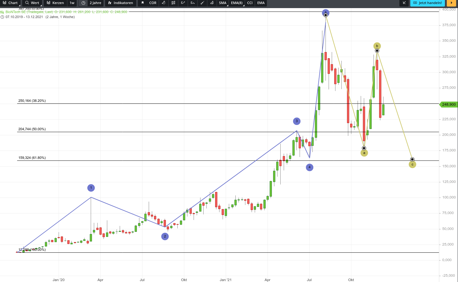Click the 300,000 price axis label
The width and height of the screenshot is (458, 282).
pyautogui.click(x=449, y=72)
